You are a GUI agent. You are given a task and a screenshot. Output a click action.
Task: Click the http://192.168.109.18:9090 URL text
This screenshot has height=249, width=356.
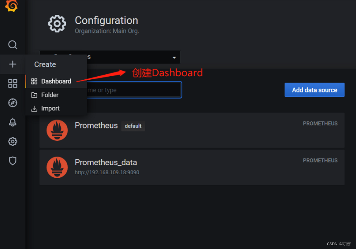click(107, 172)
